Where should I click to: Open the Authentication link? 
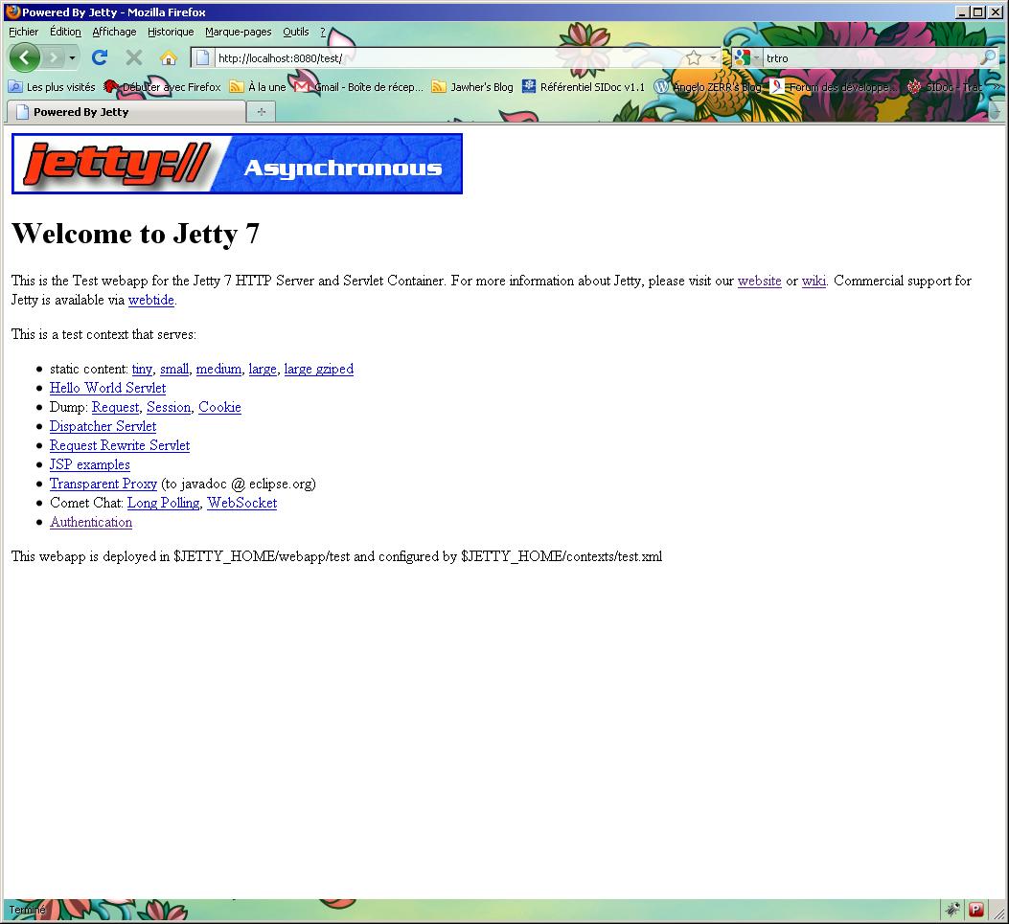pos(91,522)
